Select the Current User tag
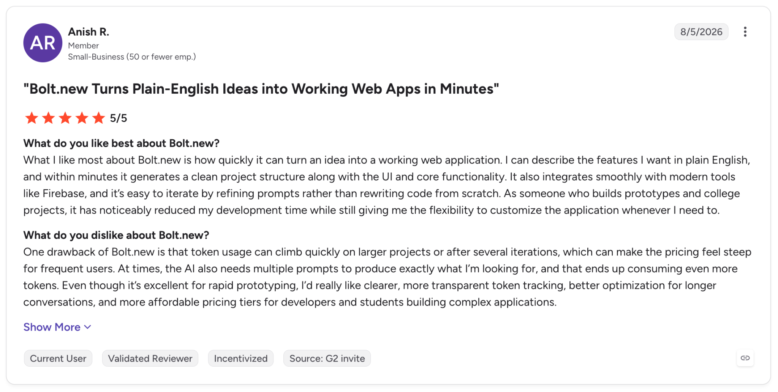The height and width of the screenshot is (392, 778). [58, 358]
